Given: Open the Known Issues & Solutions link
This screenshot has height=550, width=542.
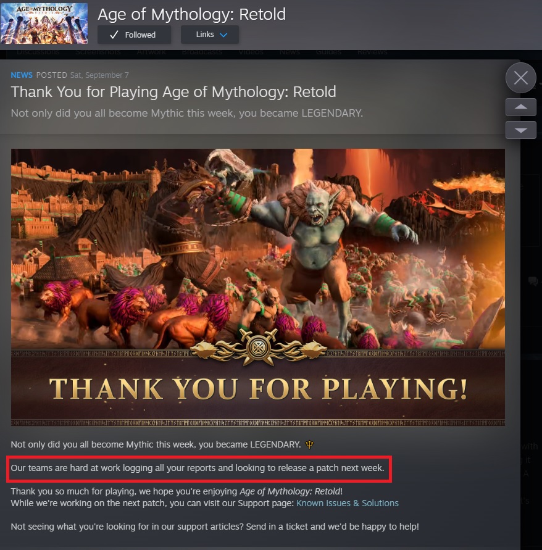Looking at the screenshot, I should pyautogui.click(x=348, y=503).
